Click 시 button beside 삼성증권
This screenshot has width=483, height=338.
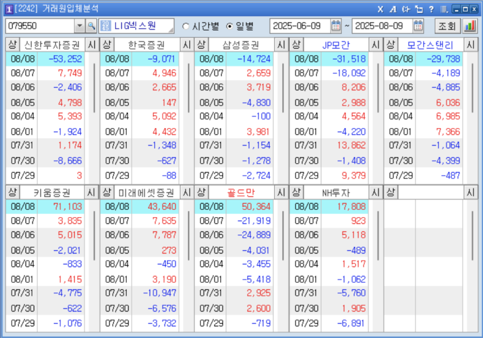coord(281,45)
